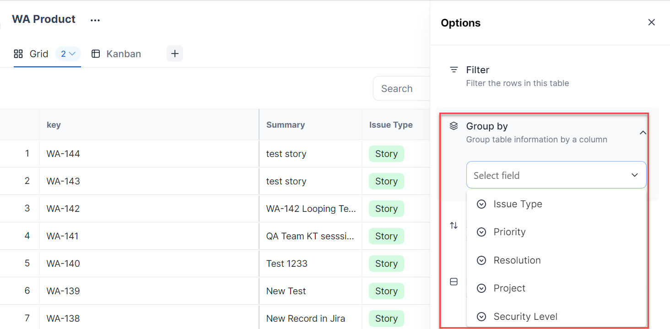Switch to the Kanban tab

pyautogui.click(x=123, y=54)
